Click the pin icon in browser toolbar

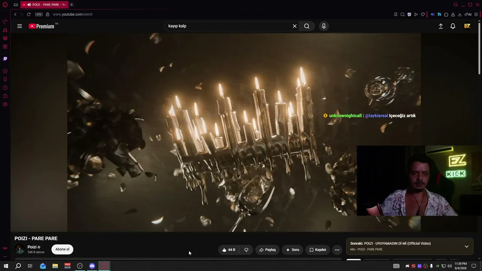(x=396, y=14)
